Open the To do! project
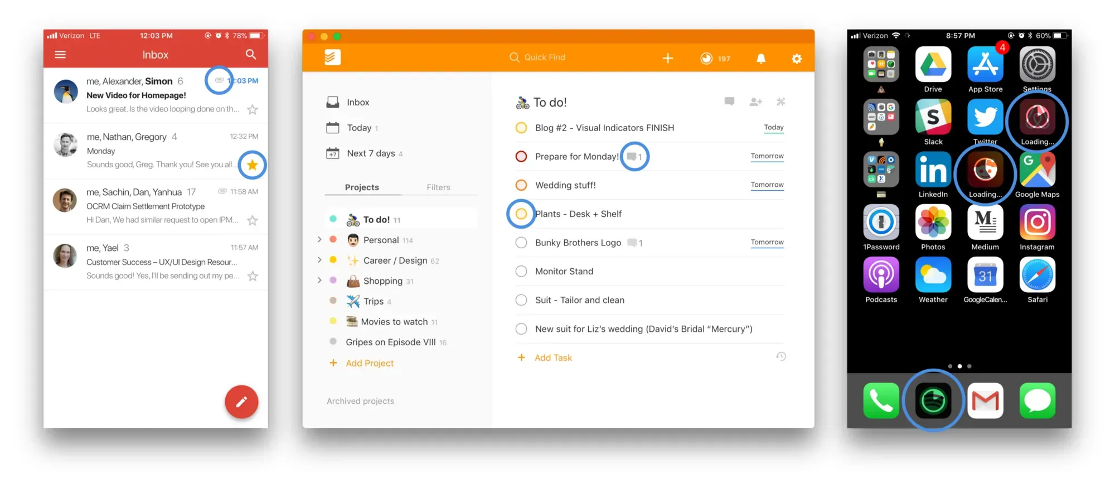The image size is (1115, 488). coord(400,219)
